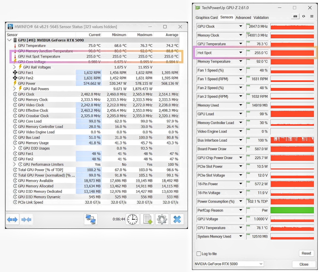Switch to the Graphics Card tab
Viewport: 321px width, 272px height.
[x=207, y=18]
